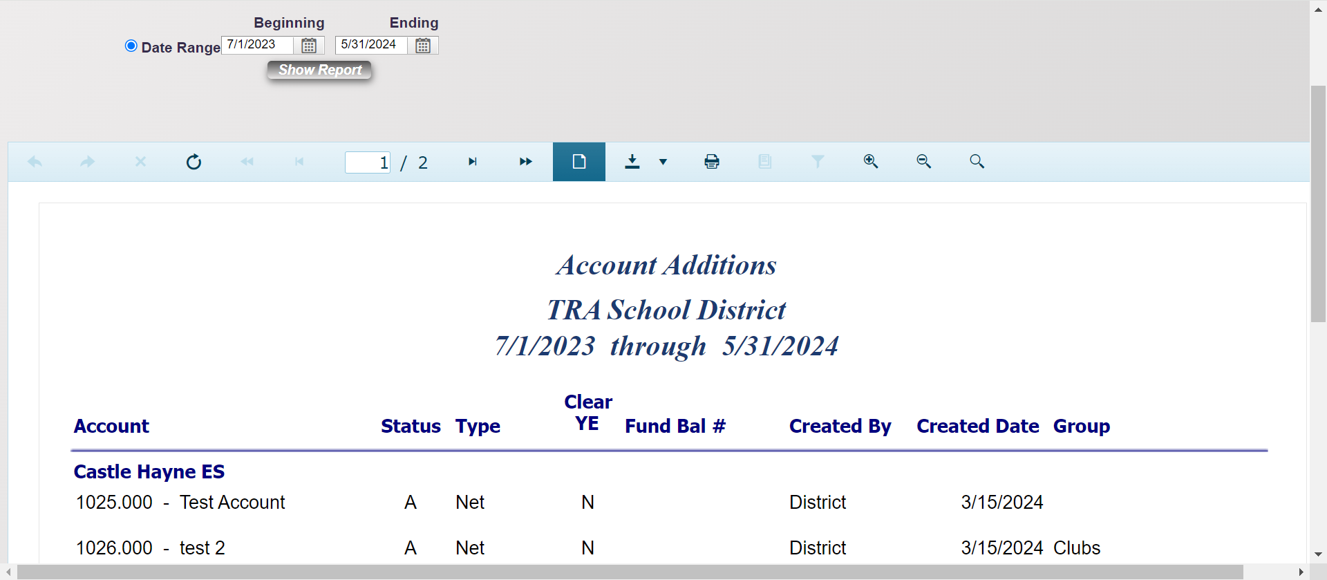Toggle the parameters filter icon
The height and width of the screenshot is (580, 1327).
coord(818,162)
